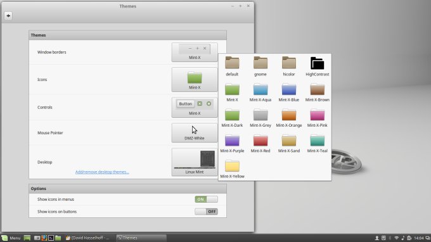
Task: Launch Firefox from the taskbar
Action: pyautogui.click(x=44, y=238)
